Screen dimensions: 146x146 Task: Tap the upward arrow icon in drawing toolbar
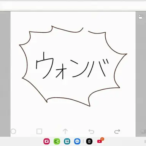tap(65, 132)
